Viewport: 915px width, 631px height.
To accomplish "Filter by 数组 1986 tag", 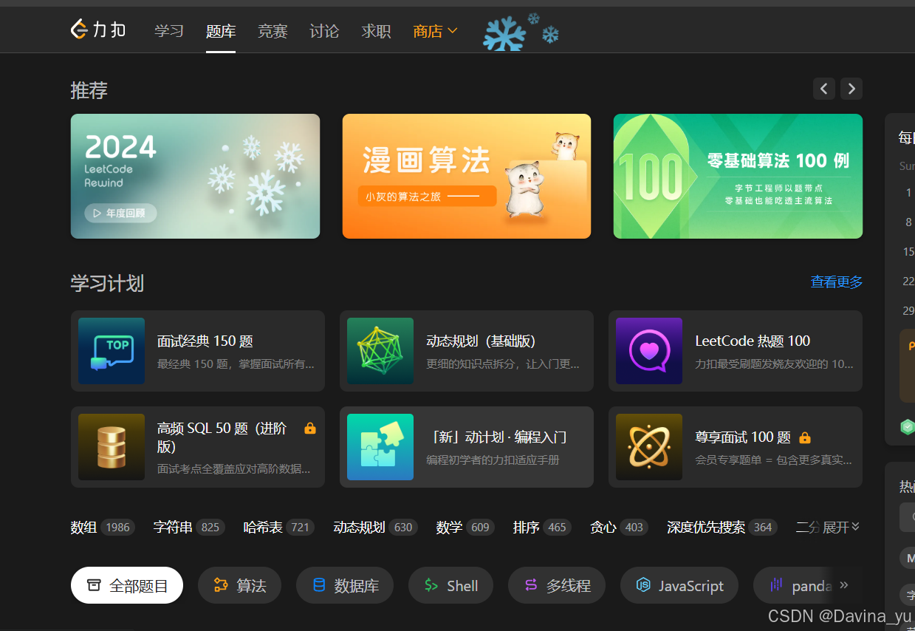I will tap(103, 528).
